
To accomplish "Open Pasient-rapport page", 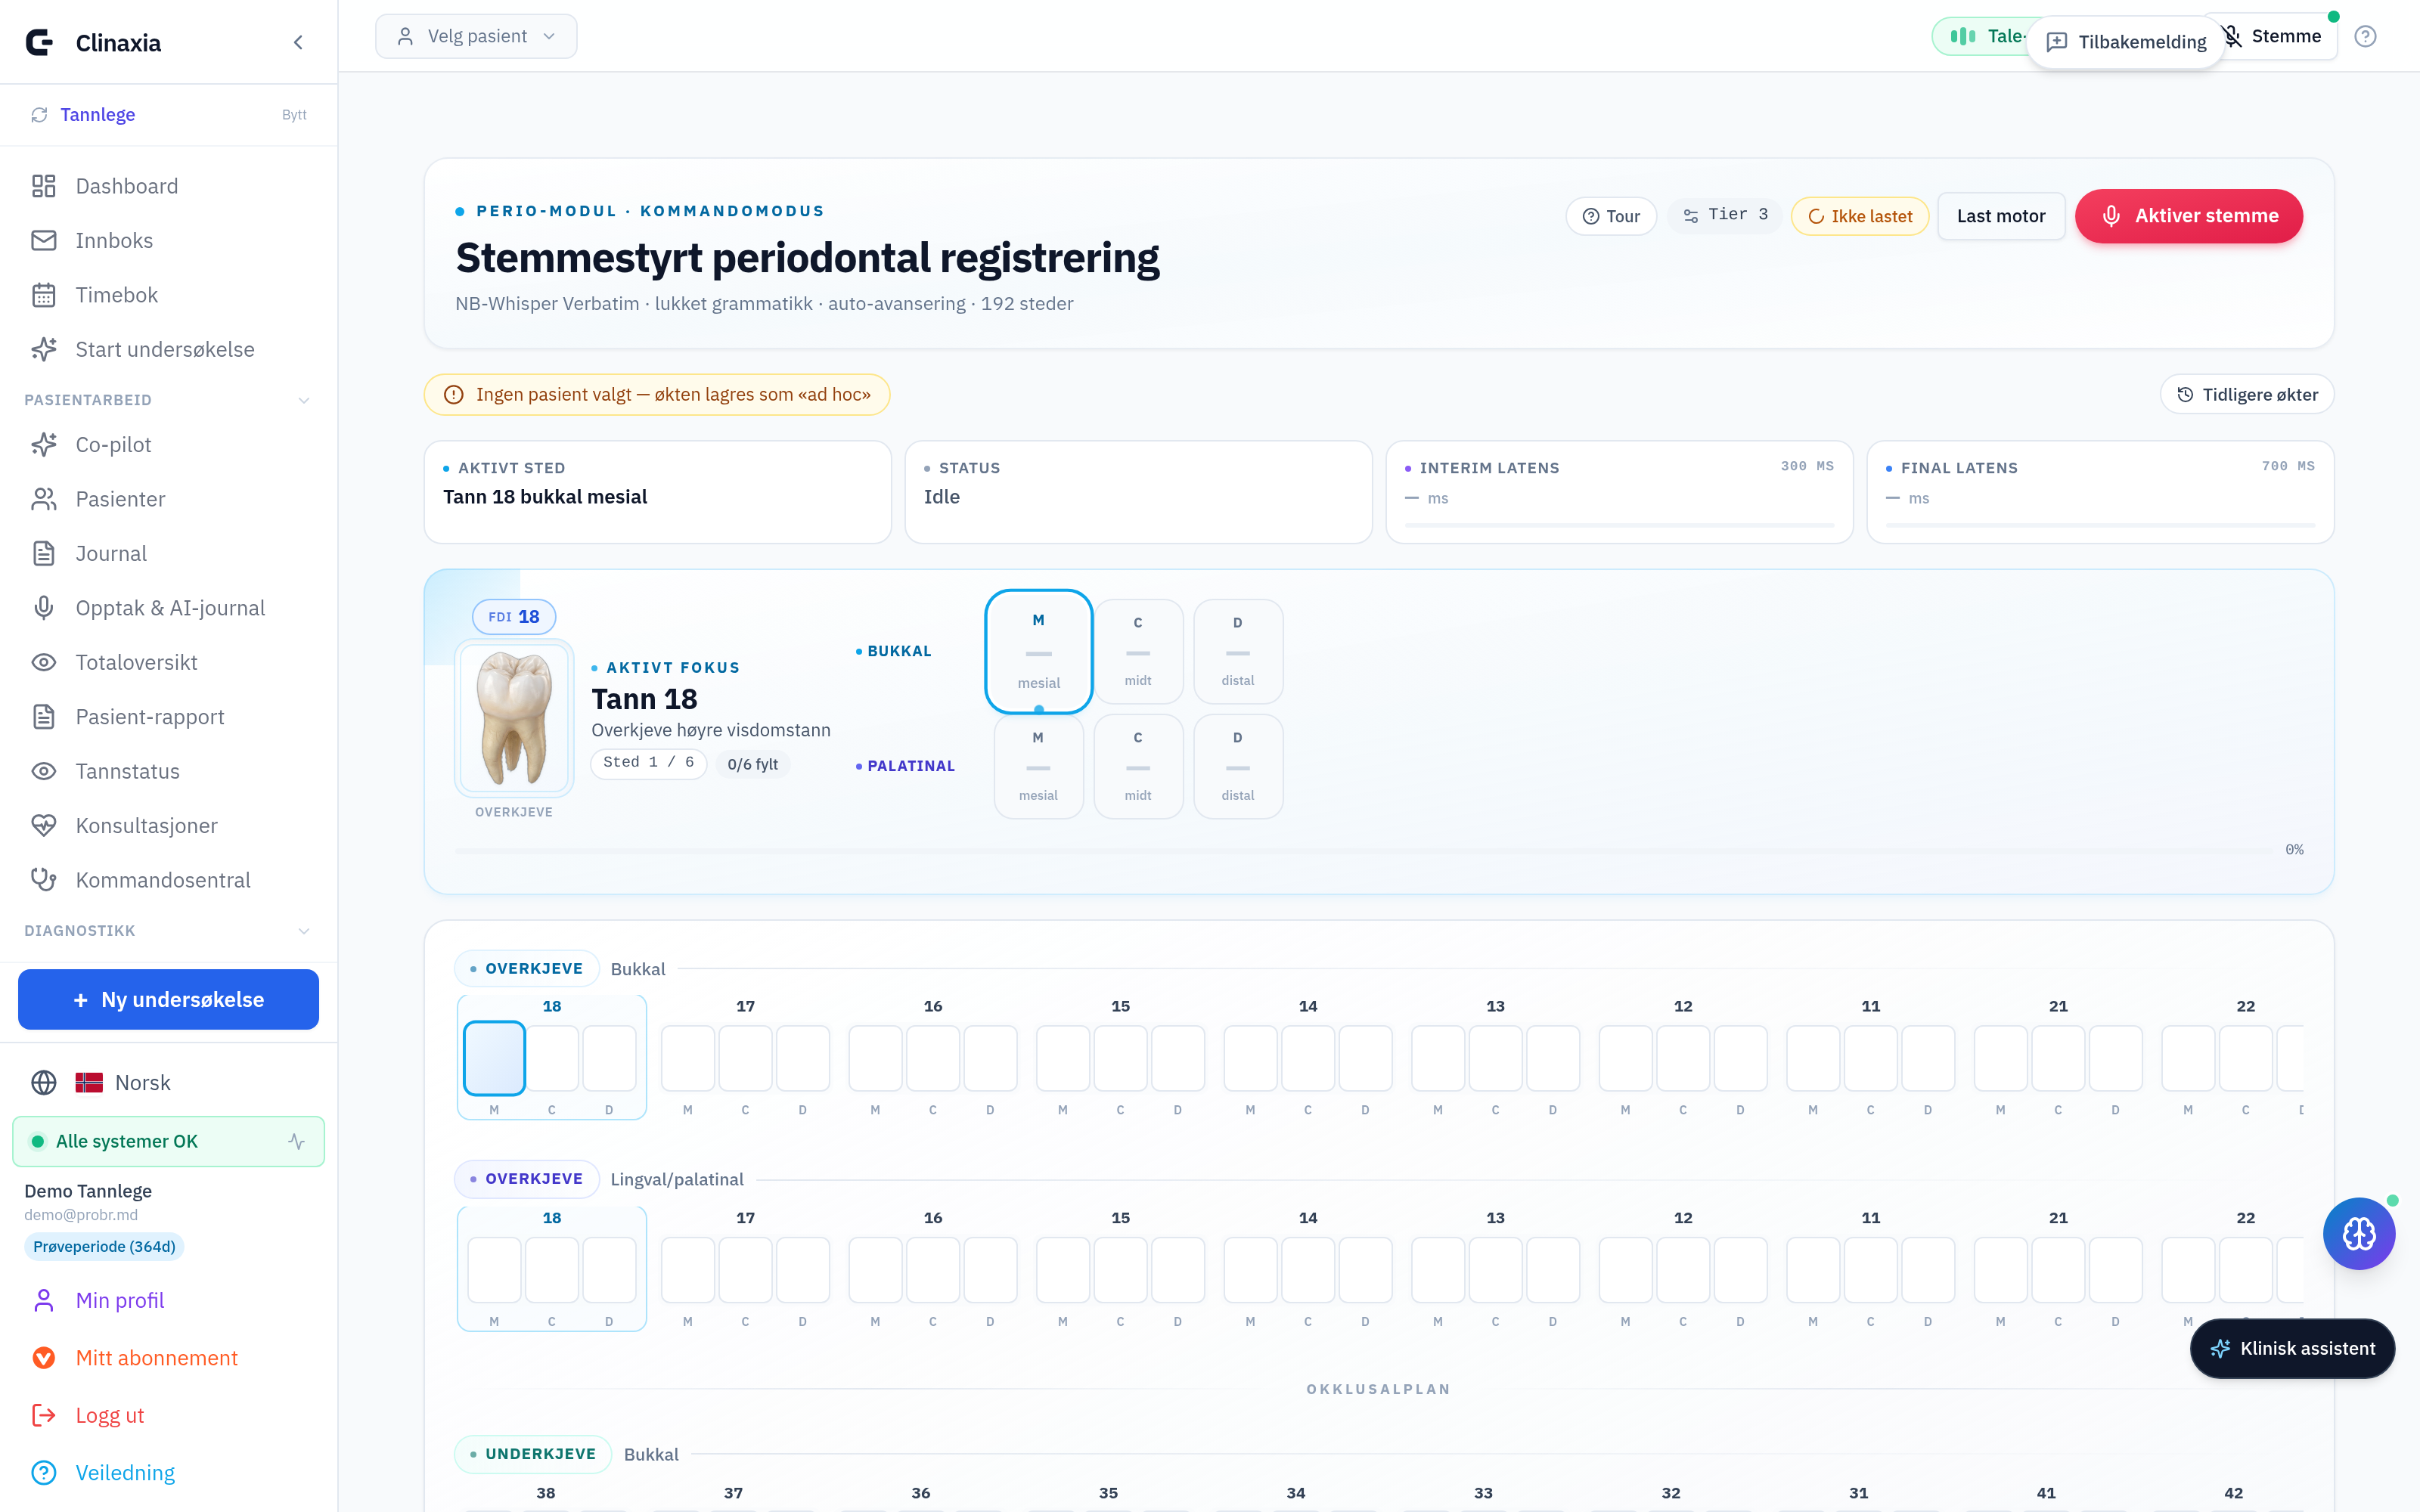I will coord(169,717).
